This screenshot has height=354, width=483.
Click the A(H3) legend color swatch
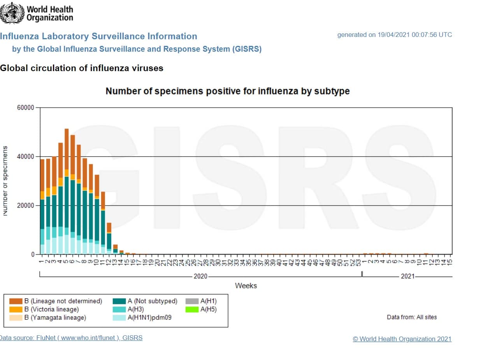119,309
